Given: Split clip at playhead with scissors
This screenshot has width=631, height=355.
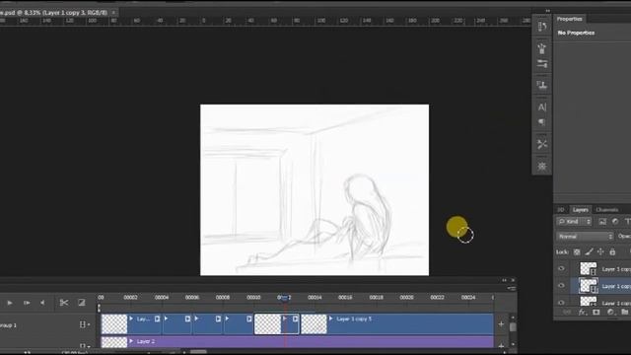Looking at the screenshot, I should [x=63, y=303].
